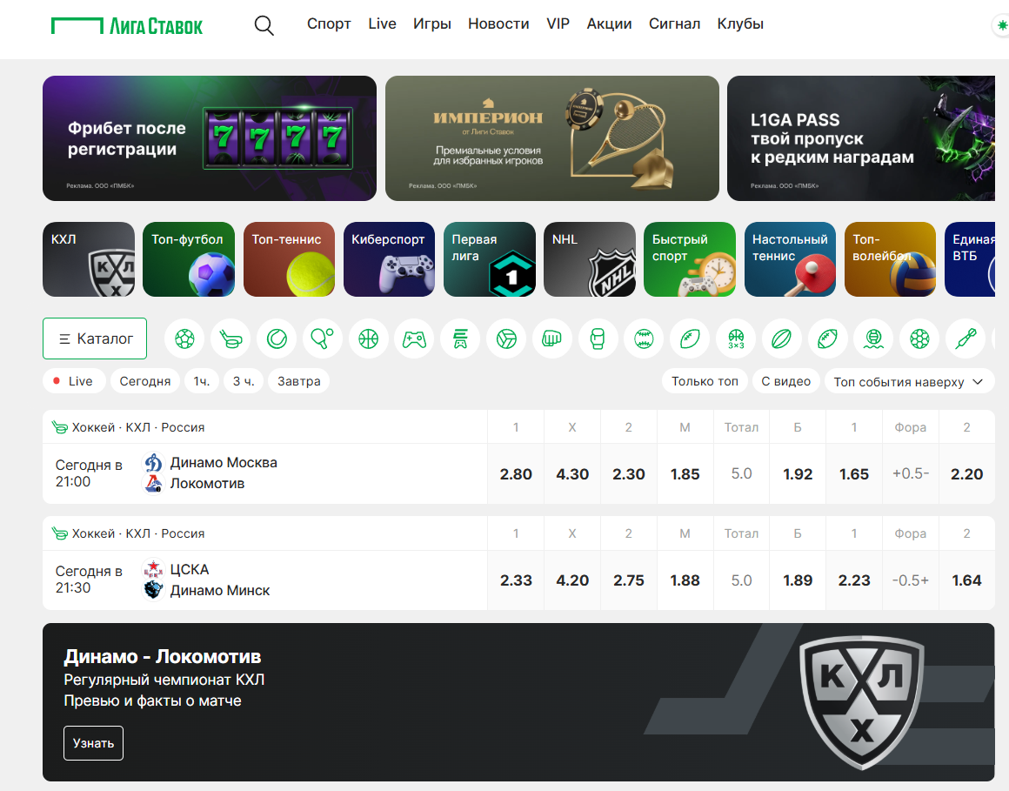Choose the table tennis filter icon

pyautogui.click(x=323, y=339)
